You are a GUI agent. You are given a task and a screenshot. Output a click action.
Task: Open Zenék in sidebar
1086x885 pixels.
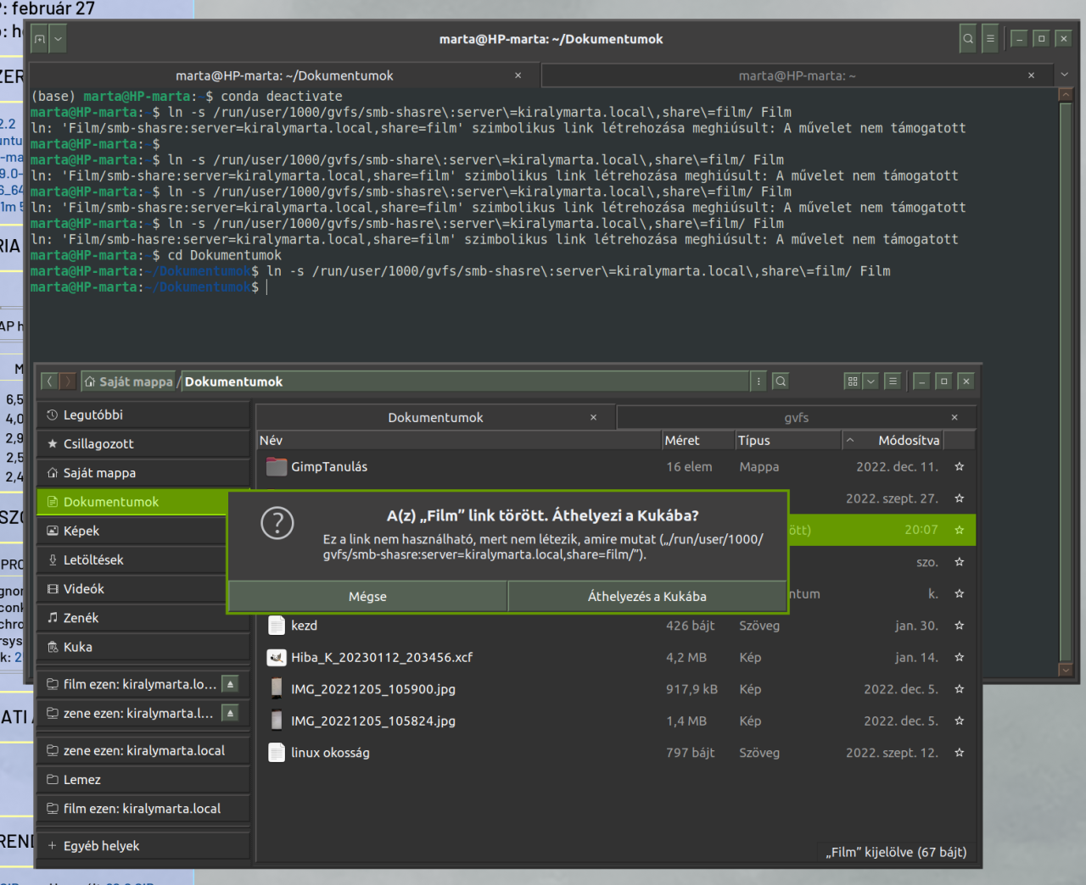click(x=143, y=618)
